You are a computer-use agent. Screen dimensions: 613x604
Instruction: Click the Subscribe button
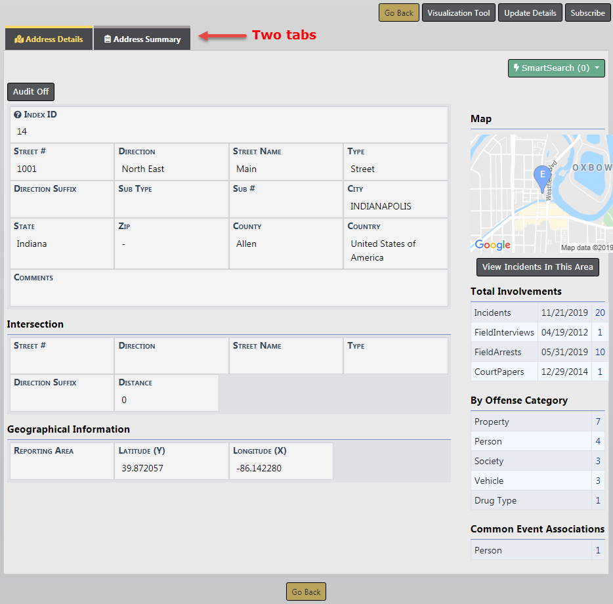[587, 13]
